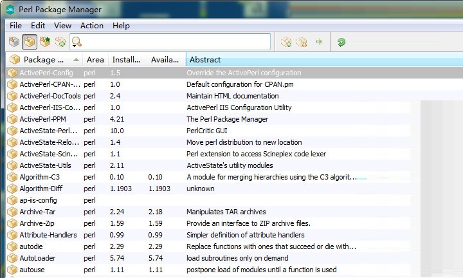Select ActivePerl-CPAN package icon

(x=12, y=84)
